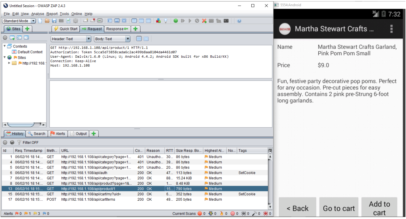
Task: Click the History table vertical scrollbar
Action: (x=270, y=182)
